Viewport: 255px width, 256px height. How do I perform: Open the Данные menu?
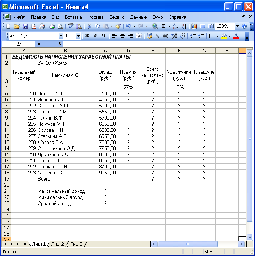point(138,17)
